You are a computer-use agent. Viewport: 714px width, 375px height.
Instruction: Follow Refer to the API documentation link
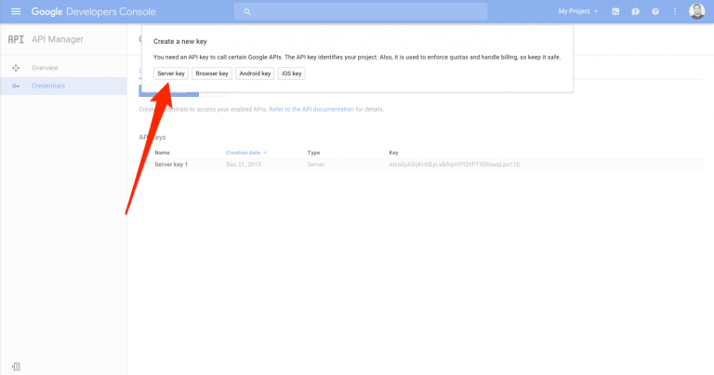click(311, 110)
